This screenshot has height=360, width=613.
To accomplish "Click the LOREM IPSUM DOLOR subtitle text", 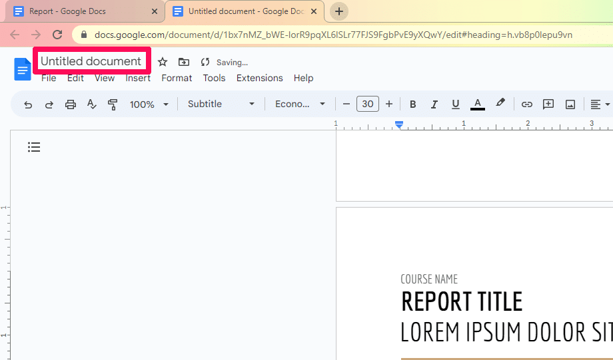I will [506, 332].
